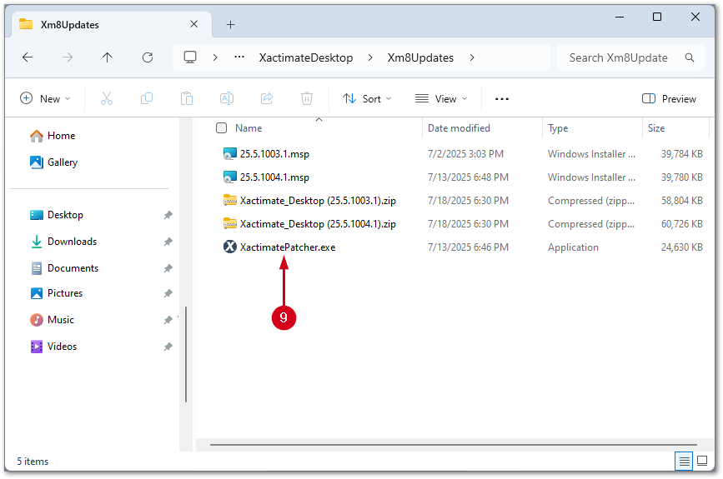Open Home in navigation pane
Screen dimensions: 723x479
pyautogui.click(x=53, y=136)
